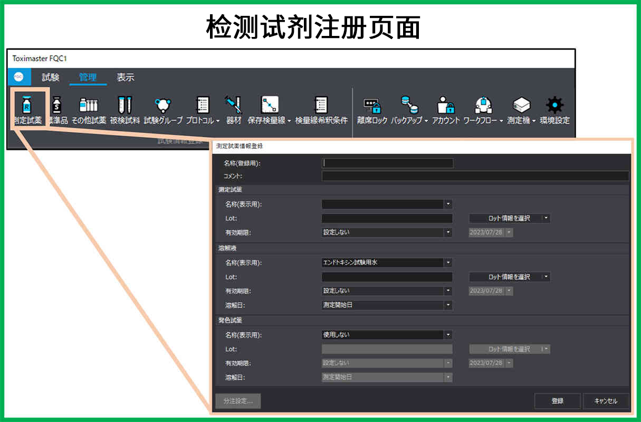Expand the 溶解液 有効期限 dropdown

tap(387, 290)
